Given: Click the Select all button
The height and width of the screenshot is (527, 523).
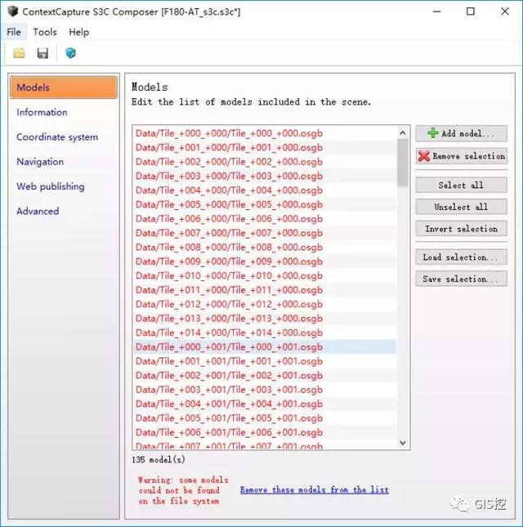Looking at the screenshot, I should 461,185.
